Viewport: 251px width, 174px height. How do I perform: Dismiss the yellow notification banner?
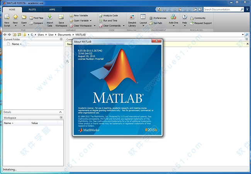click(x=248, y=44)
